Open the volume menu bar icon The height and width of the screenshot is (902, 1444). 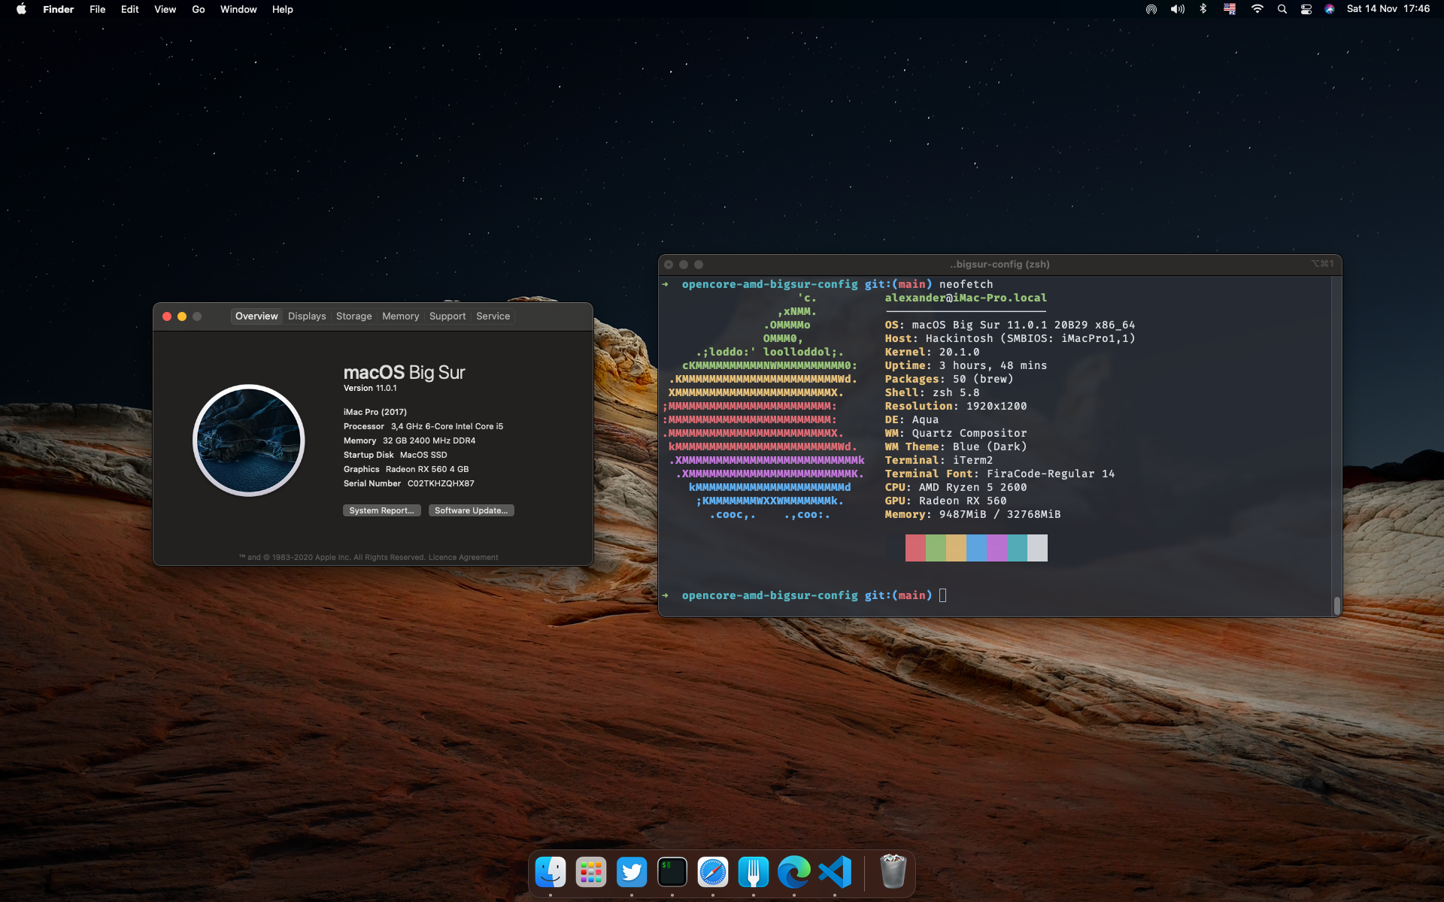[1178, 9]
